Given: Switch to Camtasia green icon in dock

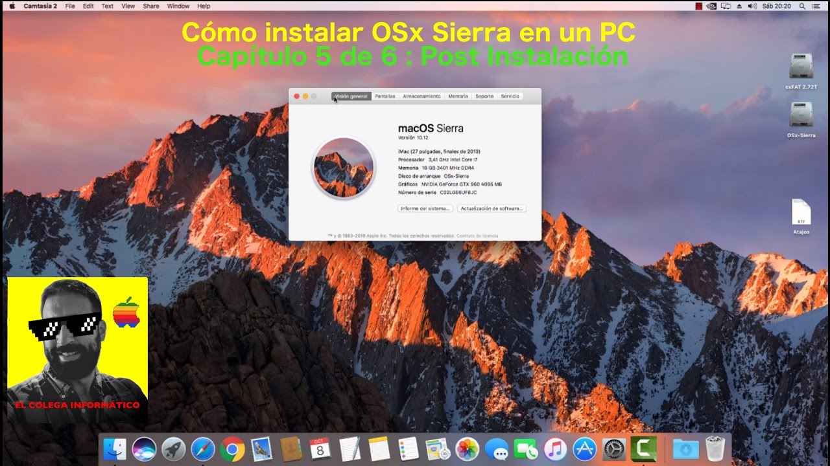Looking at the screenshot, I should click(x=644, y=449).
